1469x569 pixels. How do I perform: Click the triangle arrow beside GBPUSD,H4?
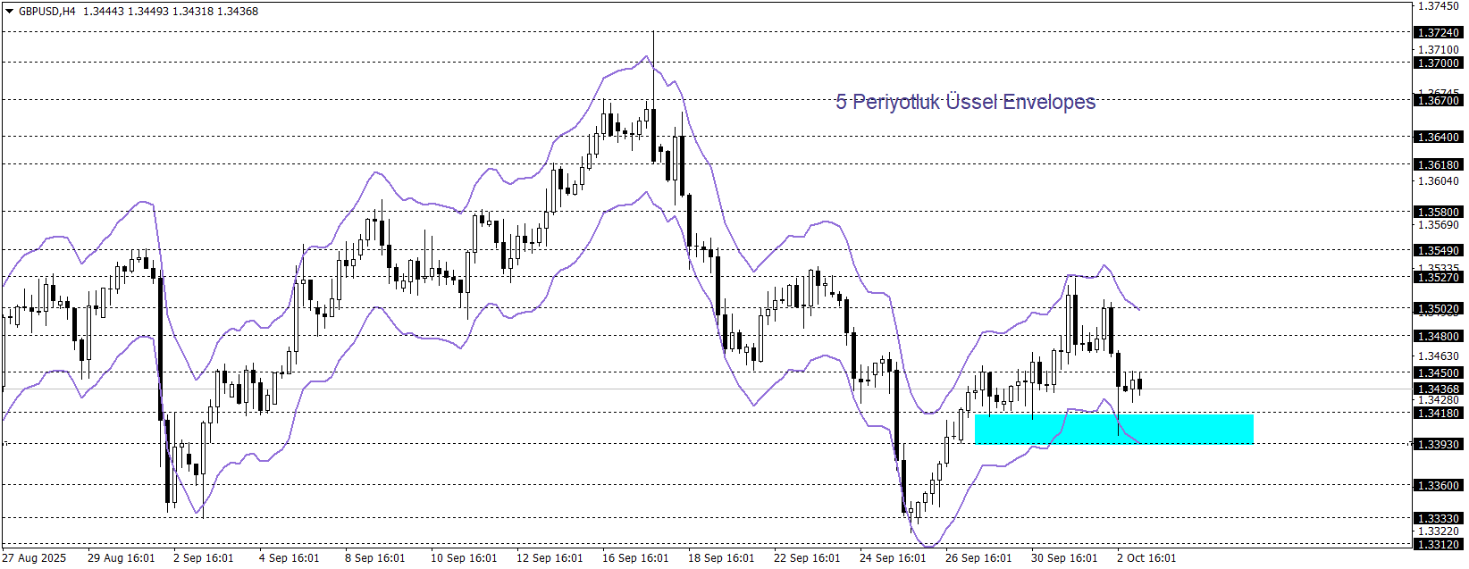[x=9, y=12]
